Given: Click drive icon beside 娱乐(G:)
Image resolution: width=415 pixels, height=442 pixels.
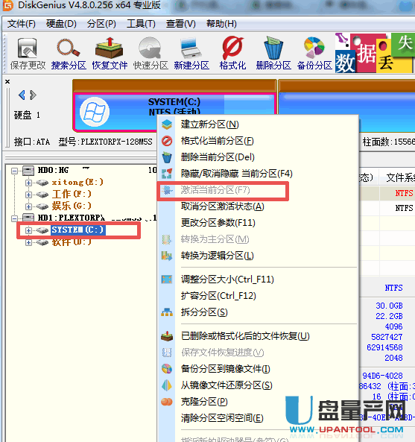Looking at the screenshot, I should click(42, 206).
